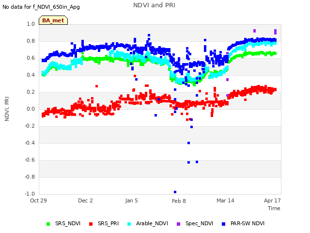Click the purple Spec_NDVI legend swatch
This screenshot has width=310, height=233.
[178, 224]
